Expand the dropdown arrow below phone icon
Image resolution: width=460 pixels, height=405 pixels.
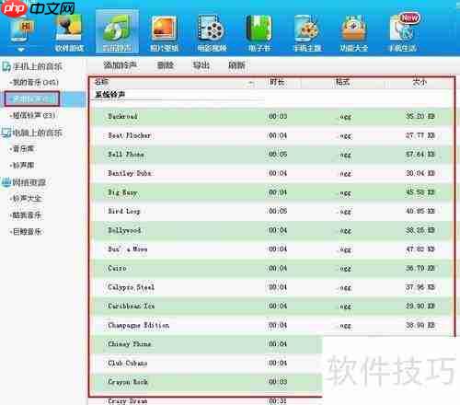pyautogui.click(x=21, y=49)
